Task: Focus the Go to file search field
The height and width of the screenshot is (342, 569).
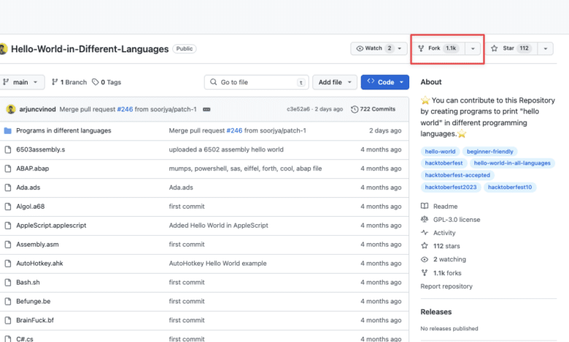Action: point(256,82)
